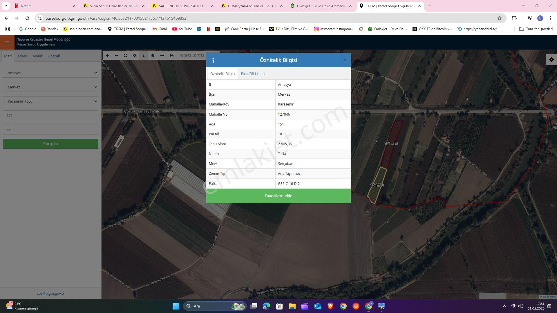
Task: Expand the Chrome tab search arrow
Action: tap(6, 6)
